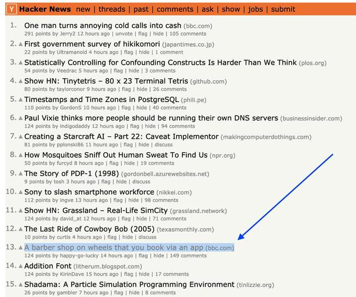Open the jobs section
The width and height of the screenshot is (356, 297).
coord(255,9)
